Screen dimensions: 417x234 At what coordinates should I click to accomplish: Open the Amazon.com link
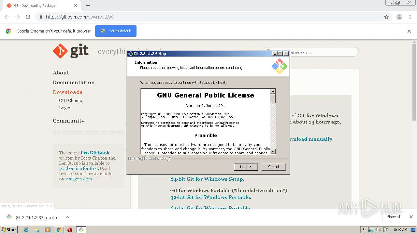pyautogui.click(x=79, y=179)
